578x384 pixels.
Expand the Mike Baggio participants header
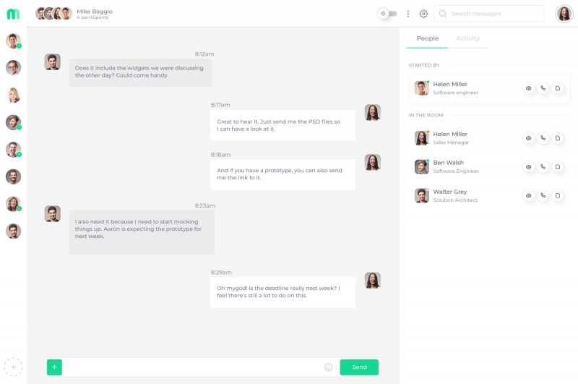[94, 14]
